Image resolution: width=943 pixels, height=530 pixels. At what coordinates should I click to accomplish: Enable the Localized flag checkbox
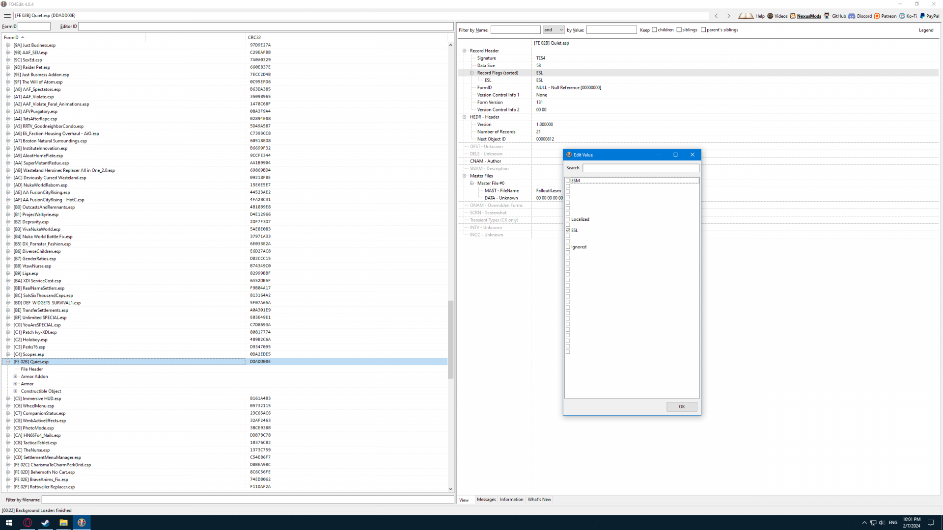[568, 219]
